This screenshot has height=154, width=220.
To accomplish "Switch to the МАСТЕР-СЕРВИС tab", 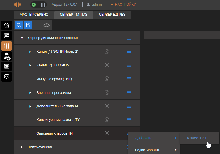I will tap(34, 15).
